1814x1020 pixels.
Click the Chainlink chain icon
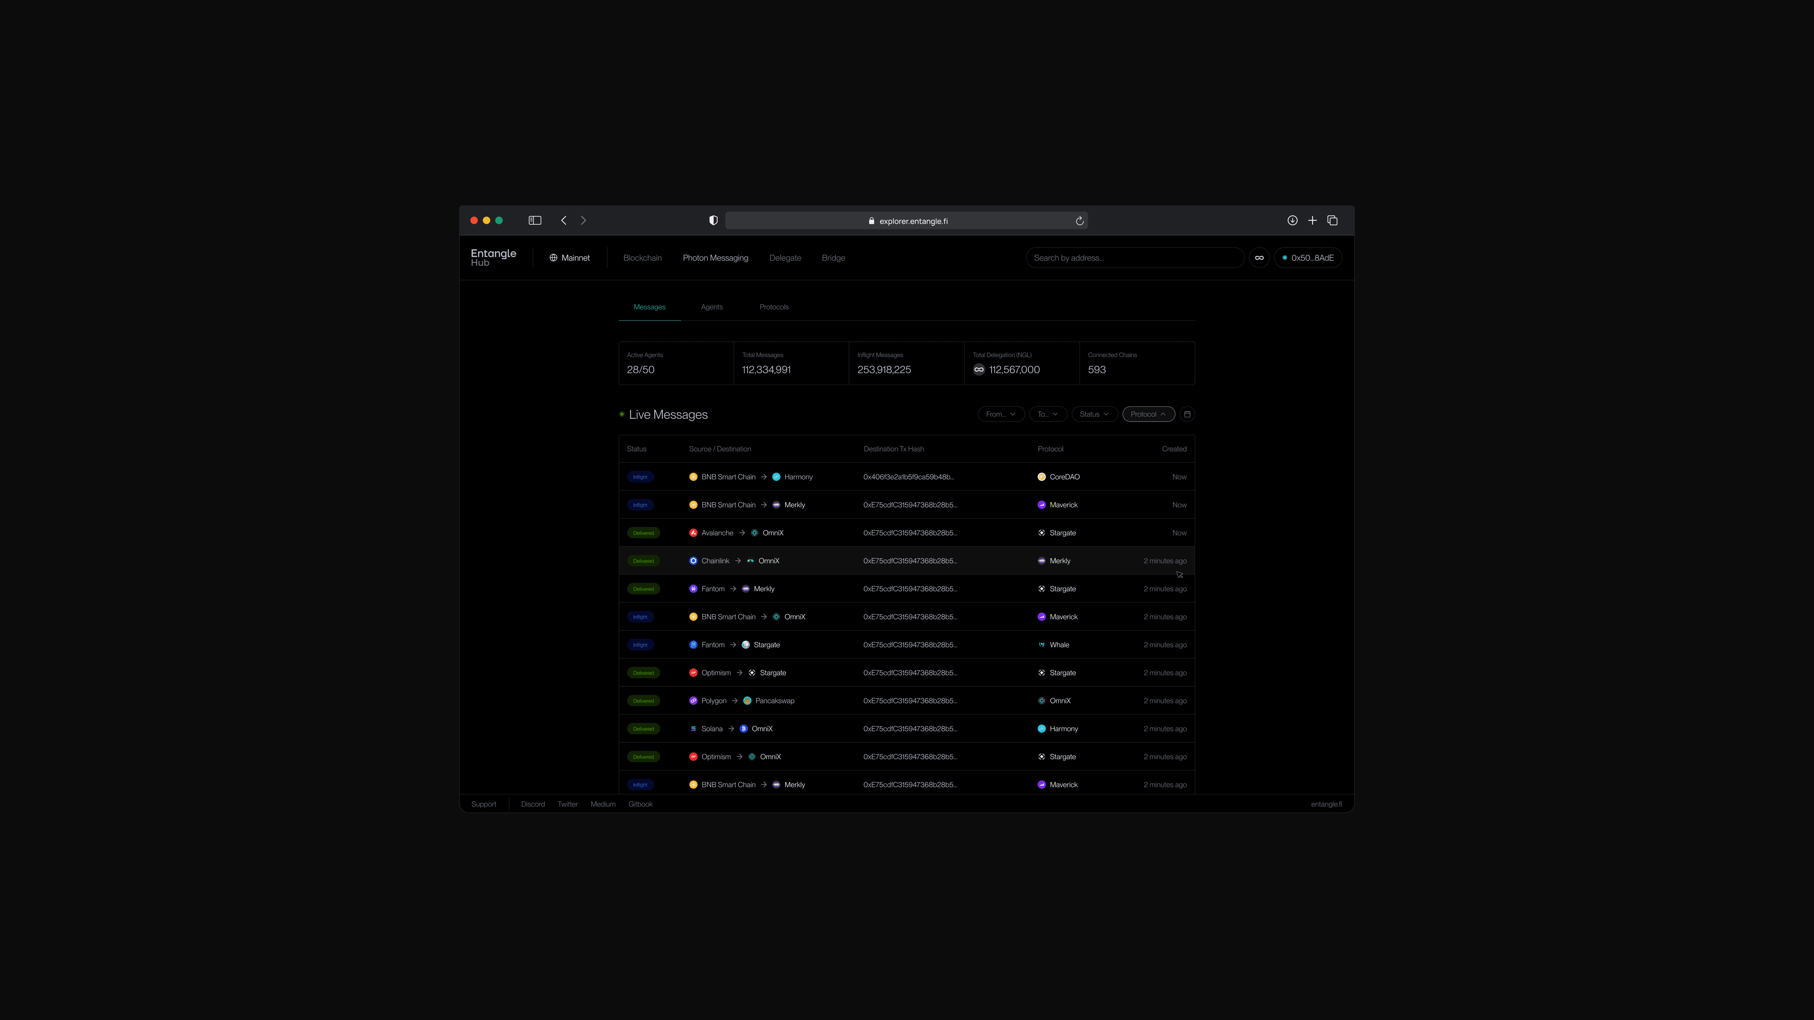693,561
